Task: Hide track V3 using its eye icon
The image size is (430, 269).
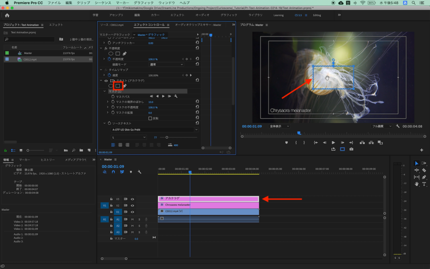Action: tap(132, 199)
